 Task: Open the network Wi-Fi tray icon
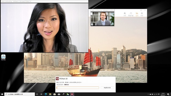154,94
